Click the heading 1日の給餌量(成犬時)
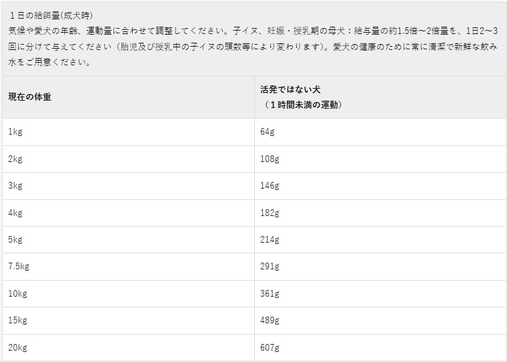 55,15
